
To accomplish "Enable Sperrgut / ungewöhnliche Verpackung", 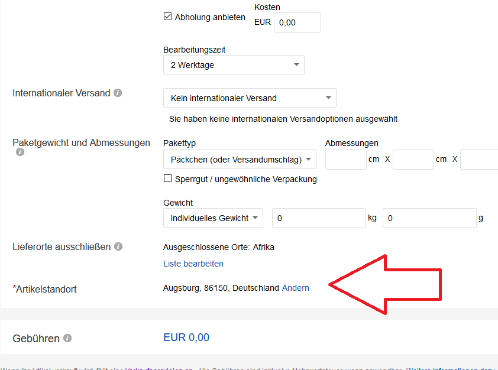I will [x=167, y=178].
